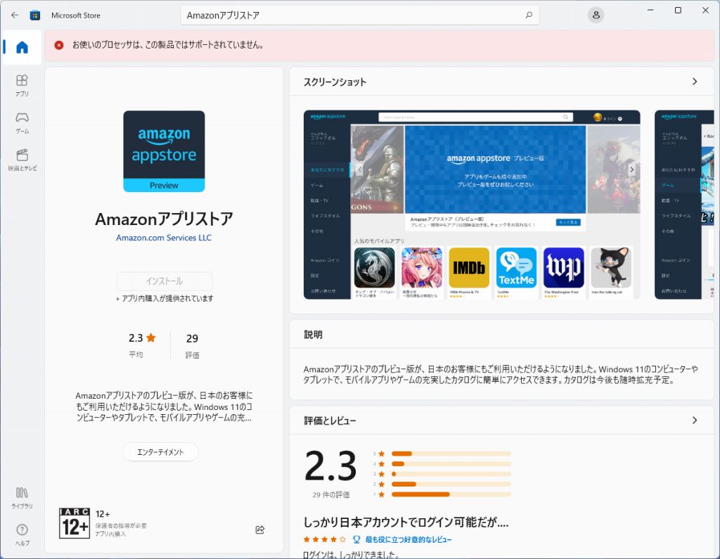This screenshot has height=559, width=720.
Task: Click the review's four-star rating stars
Action: click(324, 539)
